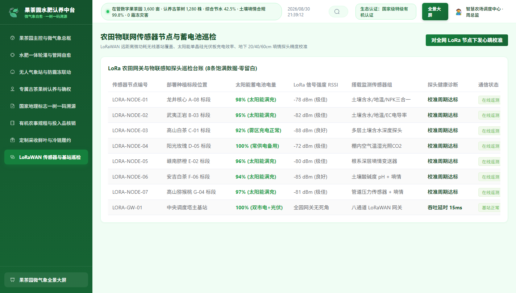
Task: Open the 全景大屏 button in top bar
Action: pos(435,12)
